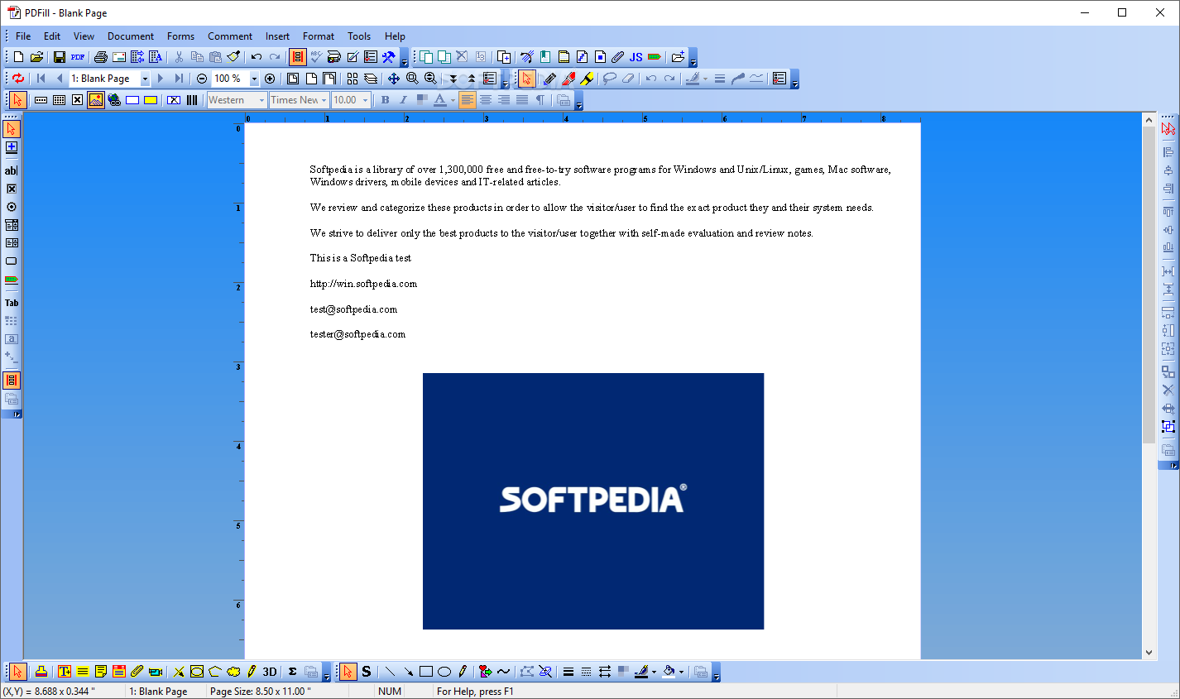Image resolution: width=1180 pixels, height=699 pixels.
Task: Open the Comment menu
Action: (230, 36)
